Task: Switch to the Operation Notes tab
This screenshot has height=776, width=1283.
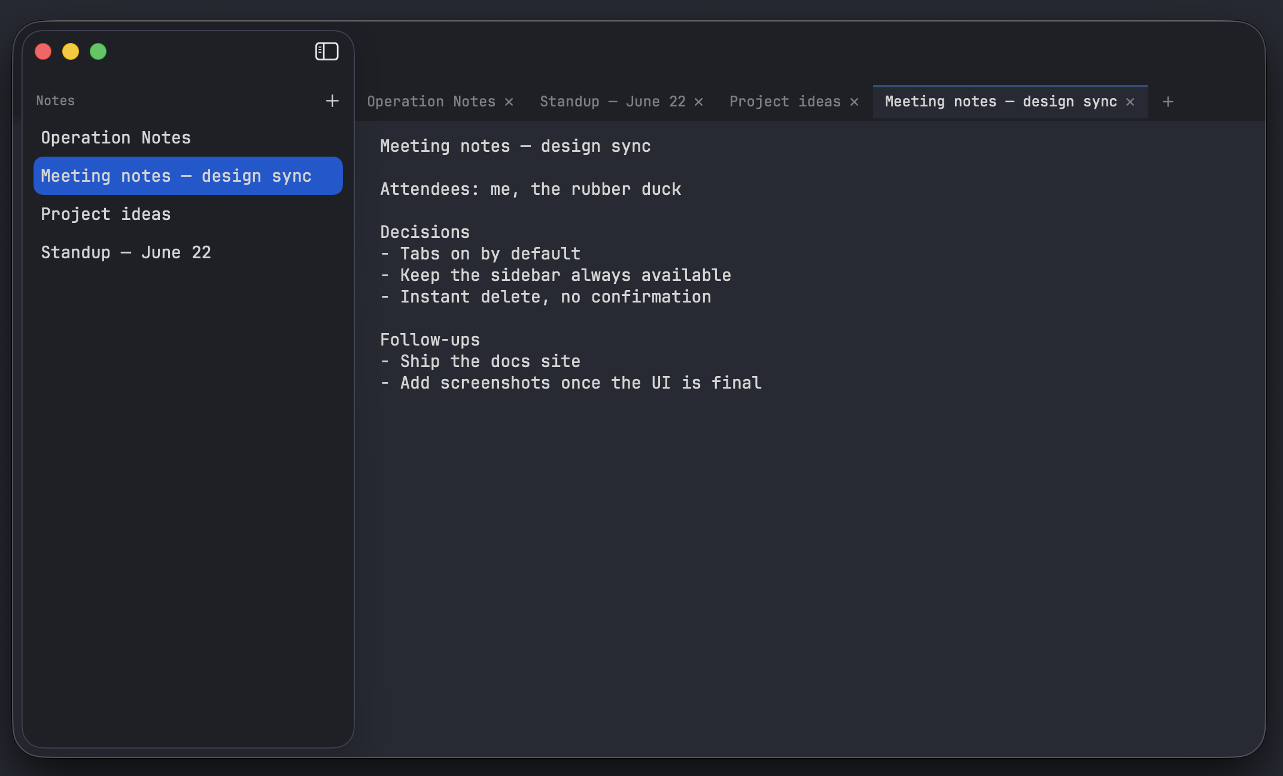Action: coord(431,102)
